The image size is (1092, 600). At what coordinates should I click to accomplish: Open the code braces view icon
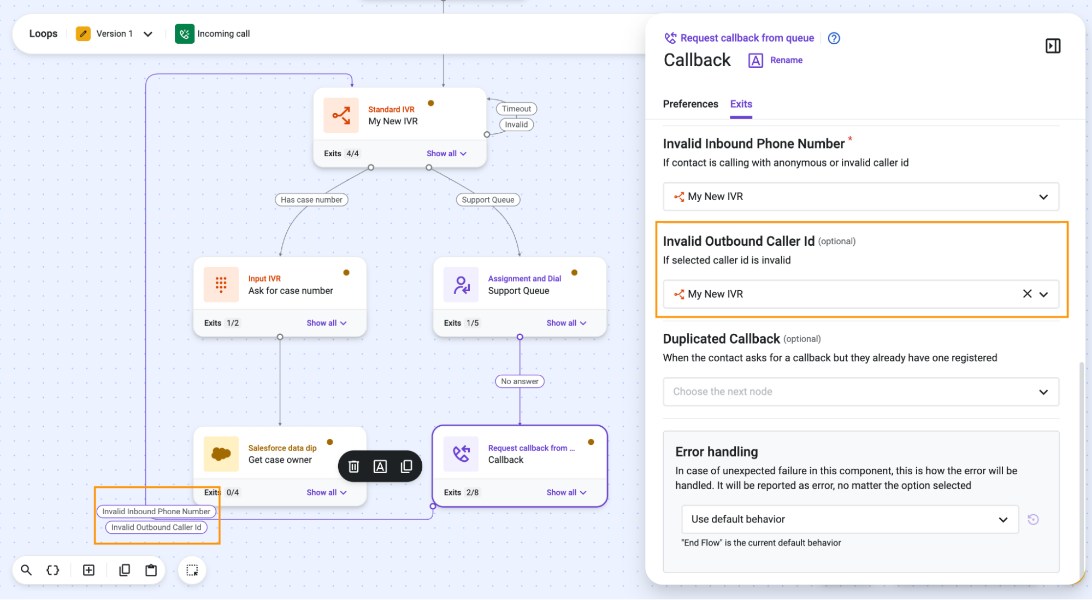(53, 570)
